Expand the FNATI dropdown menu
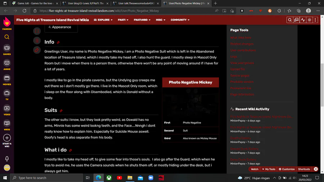The height and width of the screenshot is (182, 324). tap(123, 20)
